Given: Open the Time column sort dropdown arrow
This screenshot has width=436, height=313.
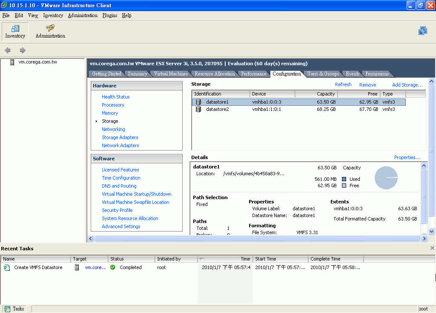Looking at the screenshot, I should pos(201,259).
